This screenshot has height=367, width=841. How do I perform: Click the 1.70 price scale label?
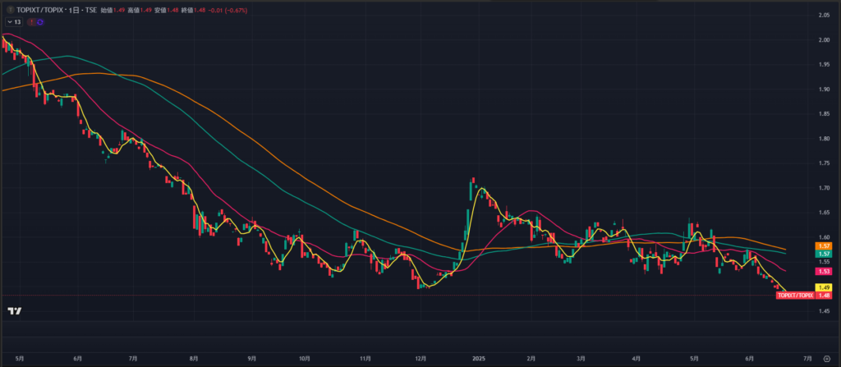pos(823,188)
